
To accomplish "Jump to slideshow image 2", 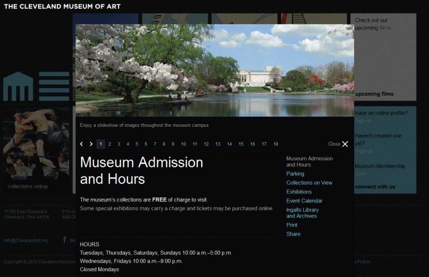I will pyautogui.click(x=110, y=144).
